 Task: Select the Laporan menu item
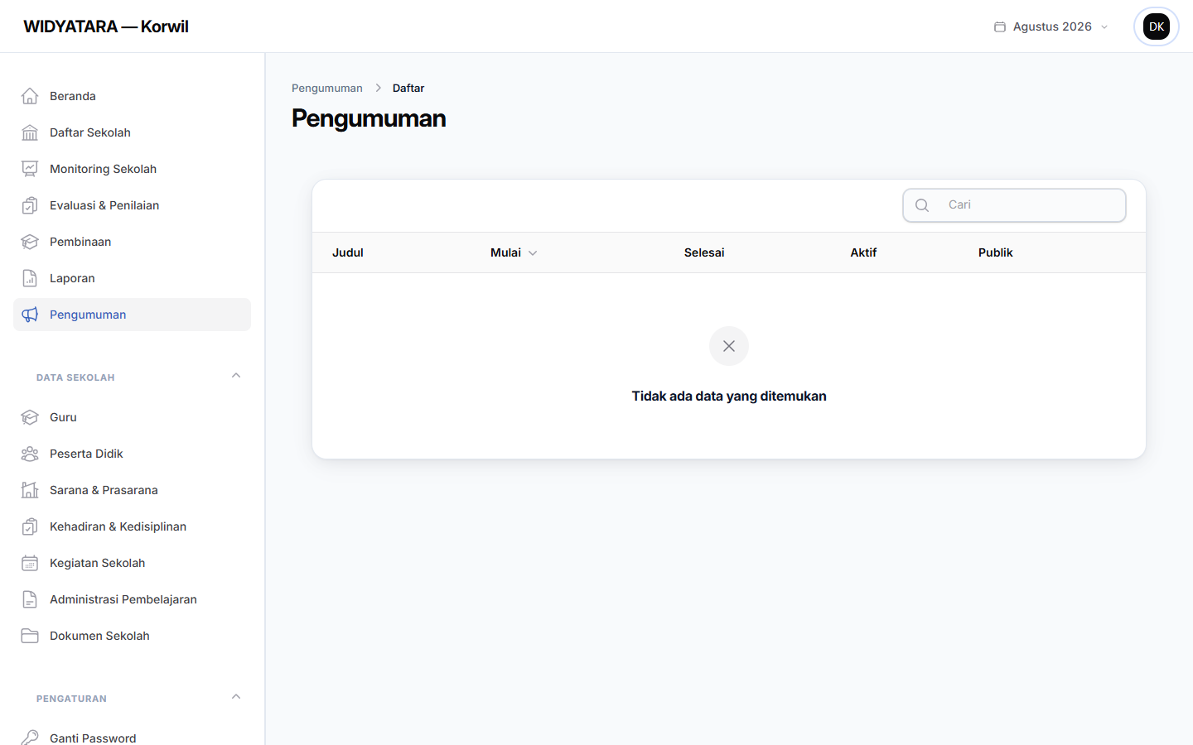point(132,278)
